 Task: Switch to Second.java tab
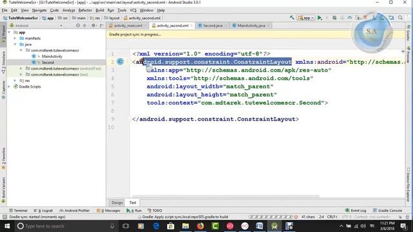tap(212, 26)
